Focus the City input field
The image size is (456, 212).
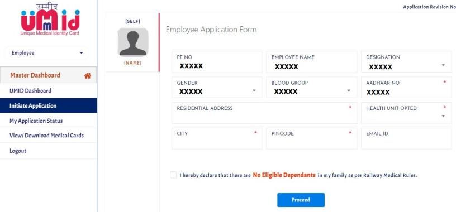click(217, 138)
